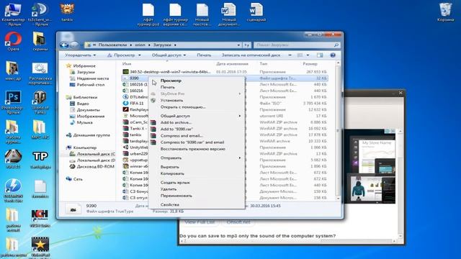Open the Просмотр toolbar dropdown arrow
Image resolution: width=461 pixels, height=259 pixels.
pos(140,55)
